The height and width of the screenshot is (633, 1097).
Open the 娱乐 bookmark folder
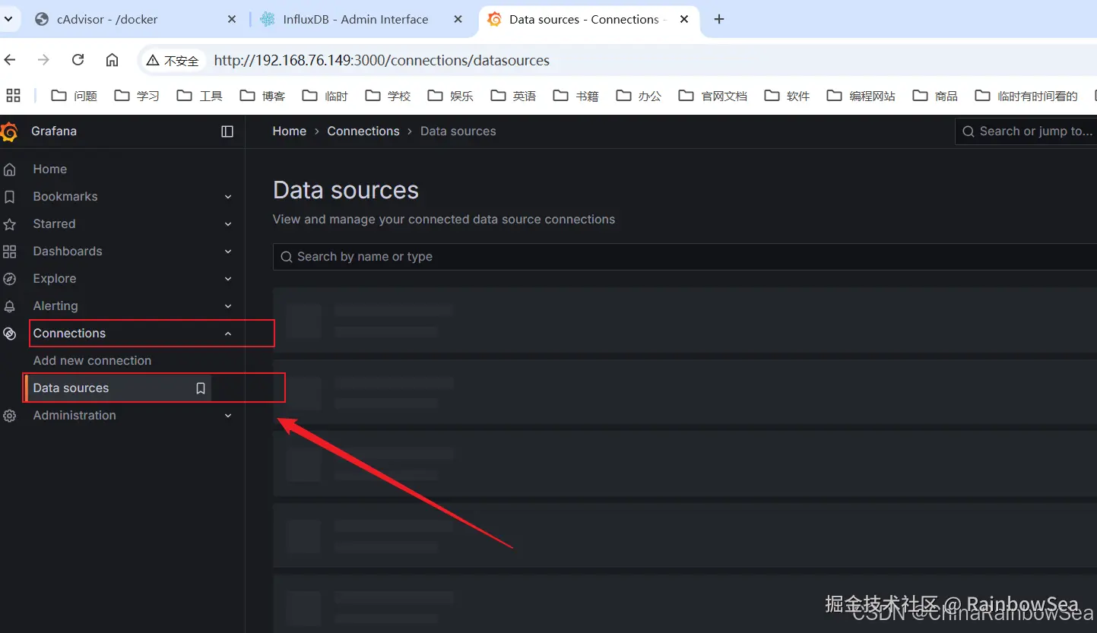(450, 96)
